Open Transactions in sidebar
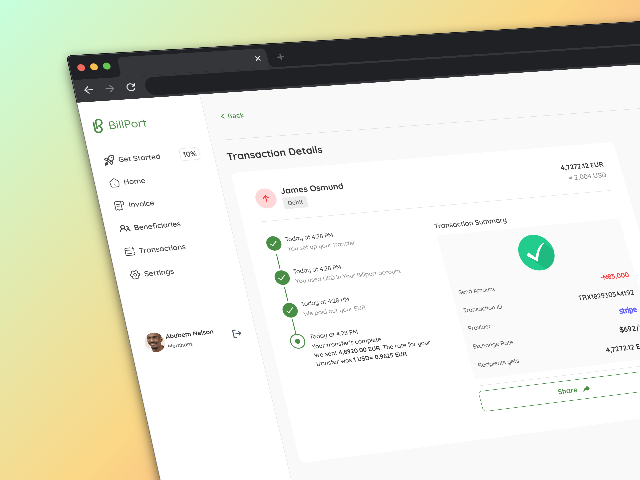 (162, 248)
